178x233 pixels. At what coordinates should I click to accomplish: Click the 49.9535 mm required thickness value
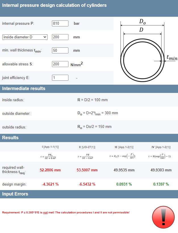pyautogui.click(x=124, y=170)
